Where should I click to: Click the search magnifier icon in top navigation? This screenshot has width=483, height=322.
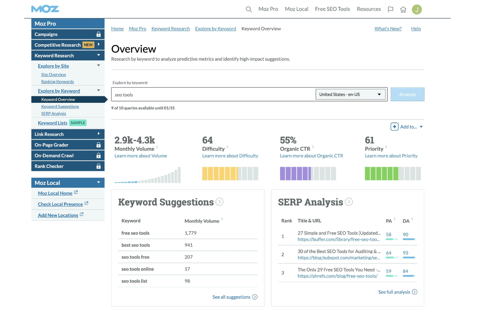249,9
